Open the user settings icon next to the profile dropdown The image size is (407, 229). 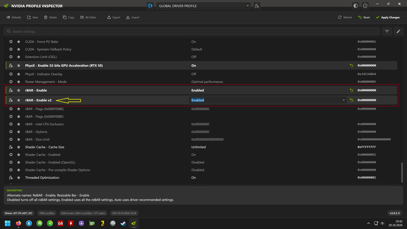point(257,6)
